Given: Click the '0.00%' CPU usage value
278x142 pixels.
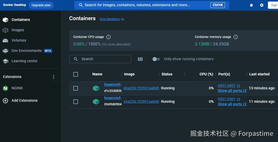Looking at the screenshot, I should [79, 44].
